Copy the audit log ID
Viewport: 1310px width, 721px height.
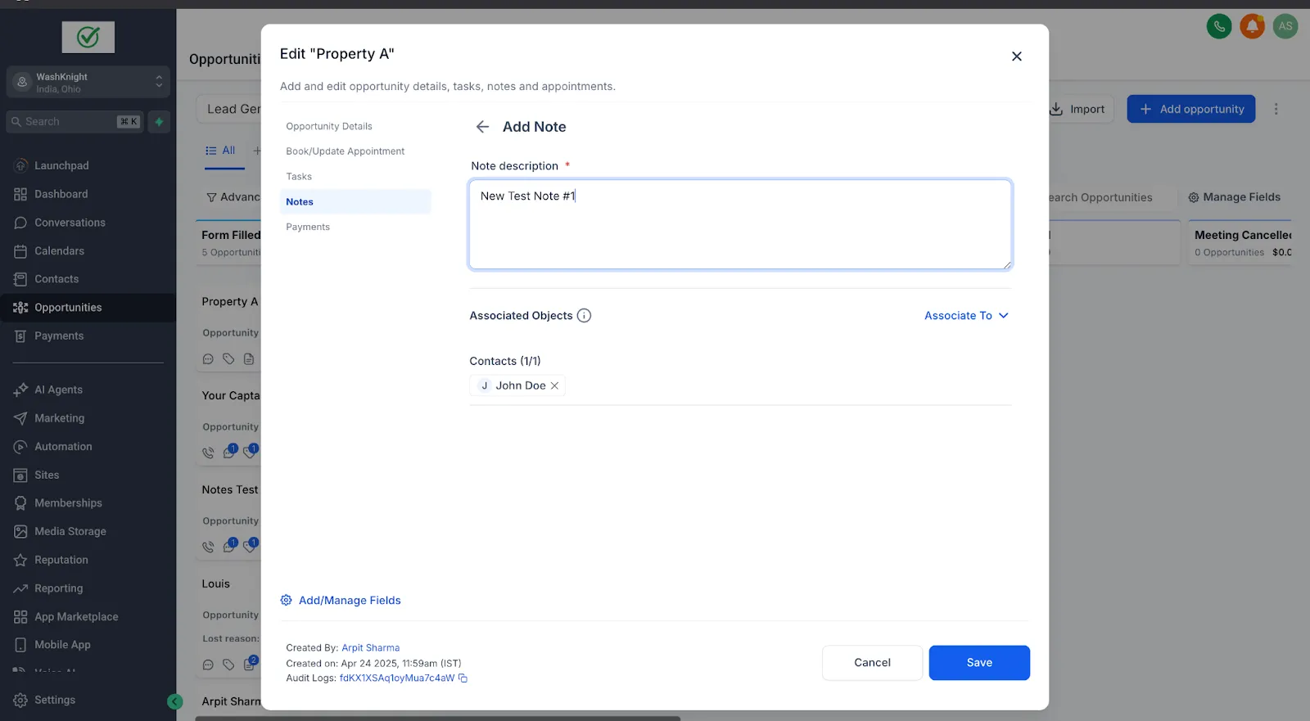(463, 678)
